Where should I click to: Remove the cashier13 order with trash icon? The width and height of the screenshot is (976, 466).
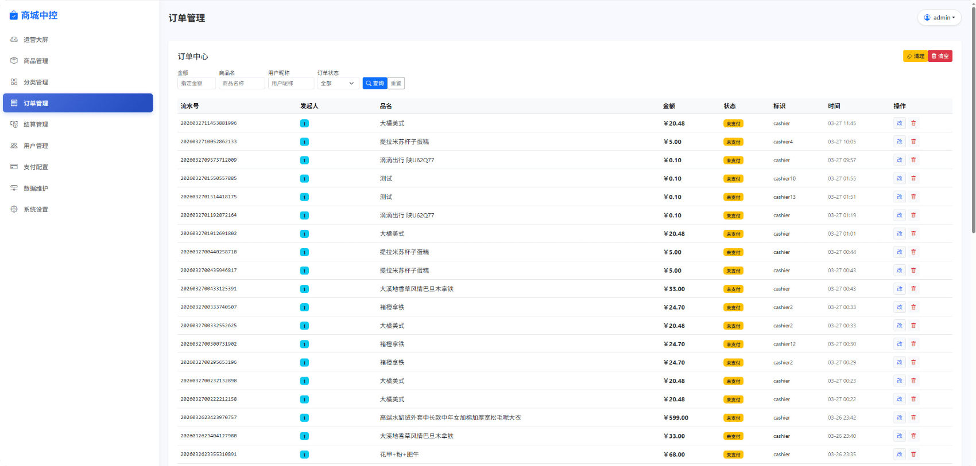coord(913,197)
